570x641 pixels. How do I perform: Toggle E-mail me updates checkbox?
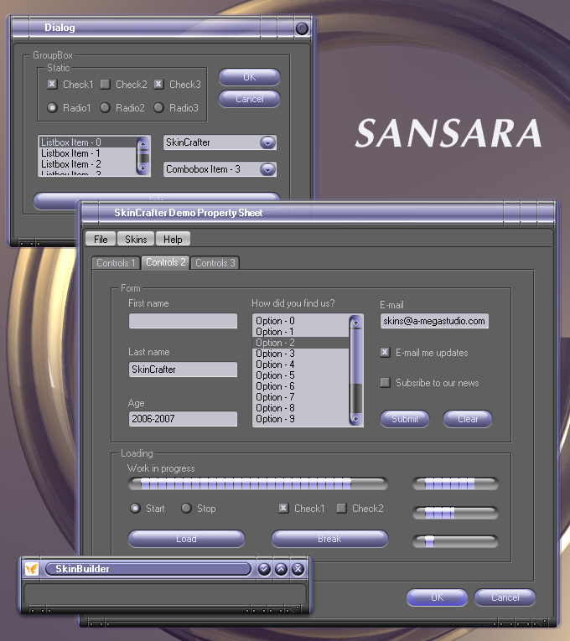point(385,353)
